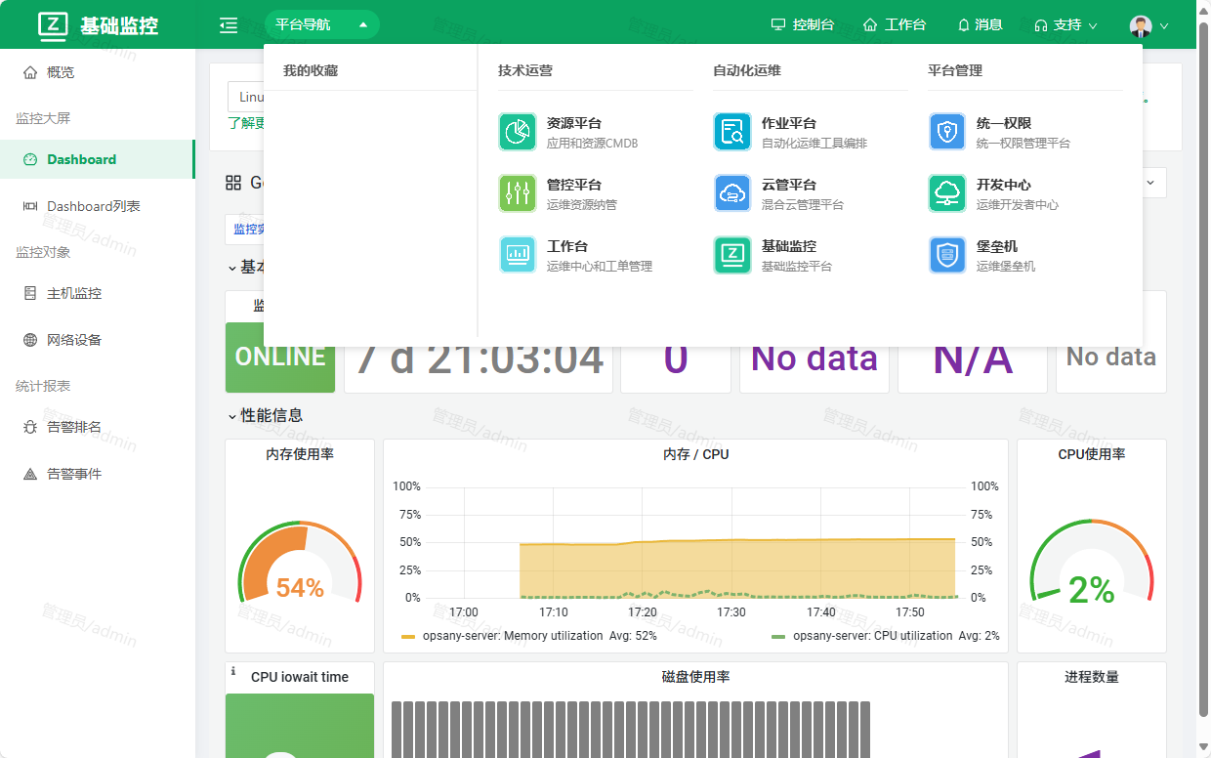
Task: Click the 了解 link under the selector
Action: pyautogui.click(x=245, y=123)
